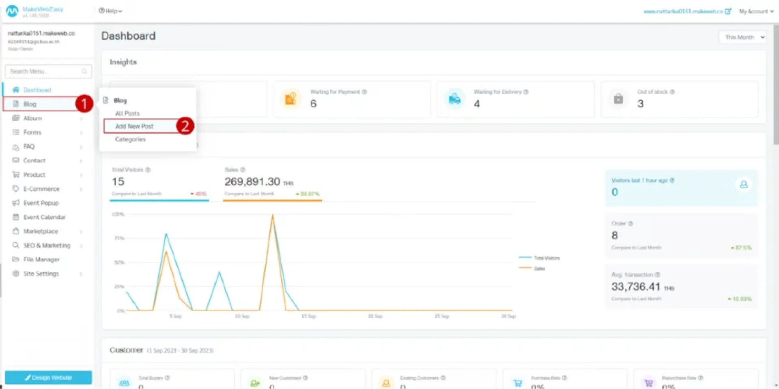Click the Search Menu input field
This screenshot has height=389, width=779.
[x=44, y=72]
